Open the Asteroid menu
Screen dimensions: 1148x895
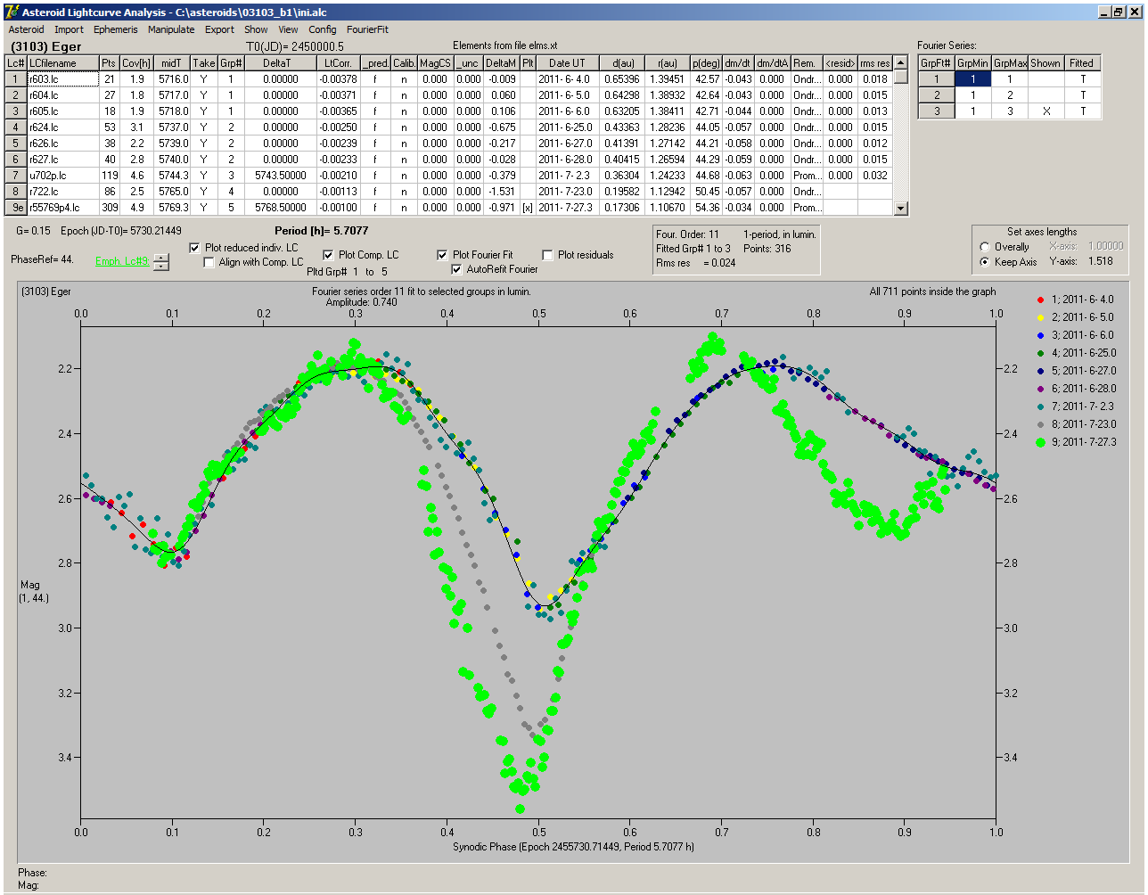(26, 29)
